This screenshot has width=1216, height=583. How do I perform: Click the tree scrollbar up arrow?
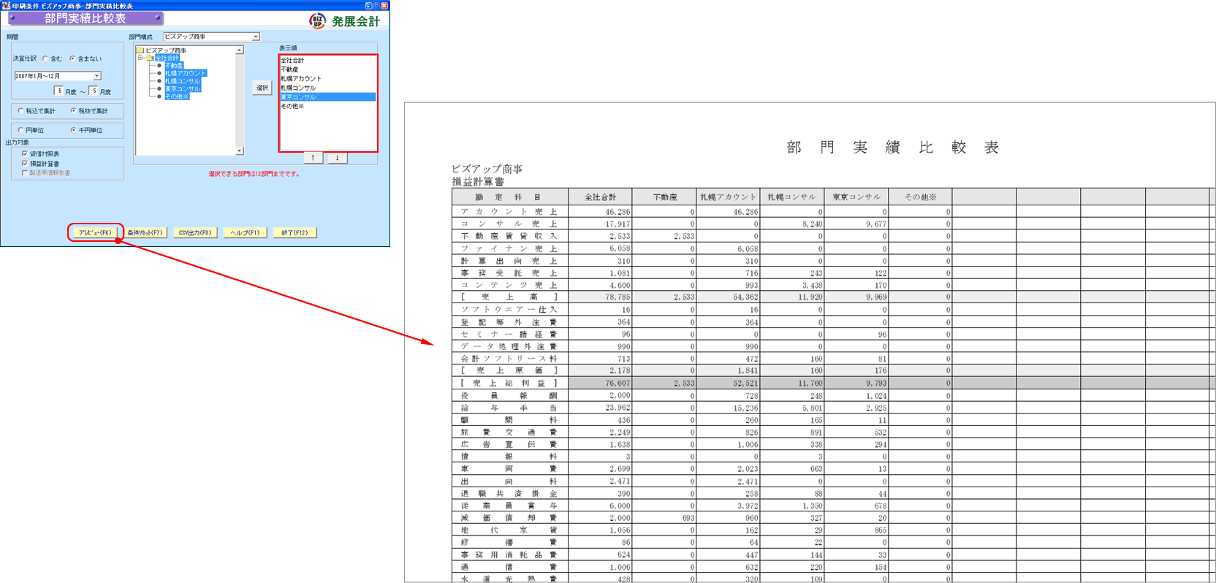(240, 50)
